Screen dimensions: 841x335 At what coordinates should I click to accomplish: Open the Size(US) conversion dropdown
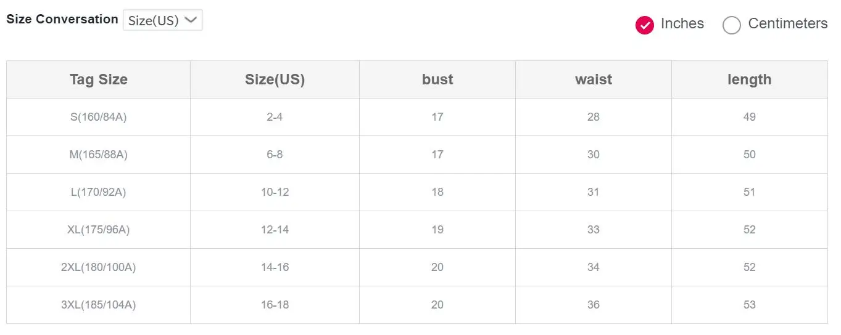[163, 20]
